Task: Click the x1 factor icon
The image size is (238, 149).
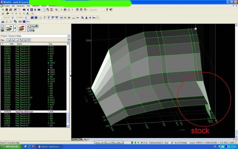Action: 90,18
